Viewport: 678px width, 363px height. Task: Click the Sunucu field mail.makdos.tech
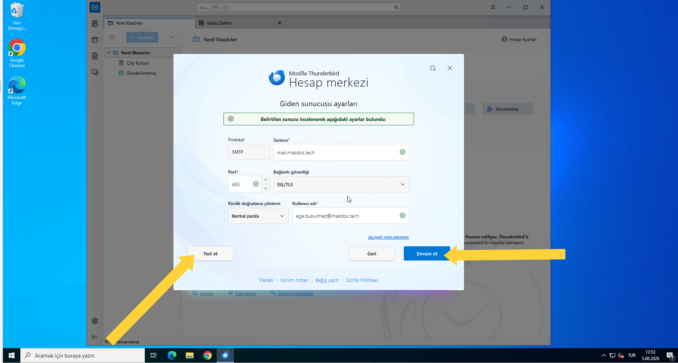tap(341, 152)
